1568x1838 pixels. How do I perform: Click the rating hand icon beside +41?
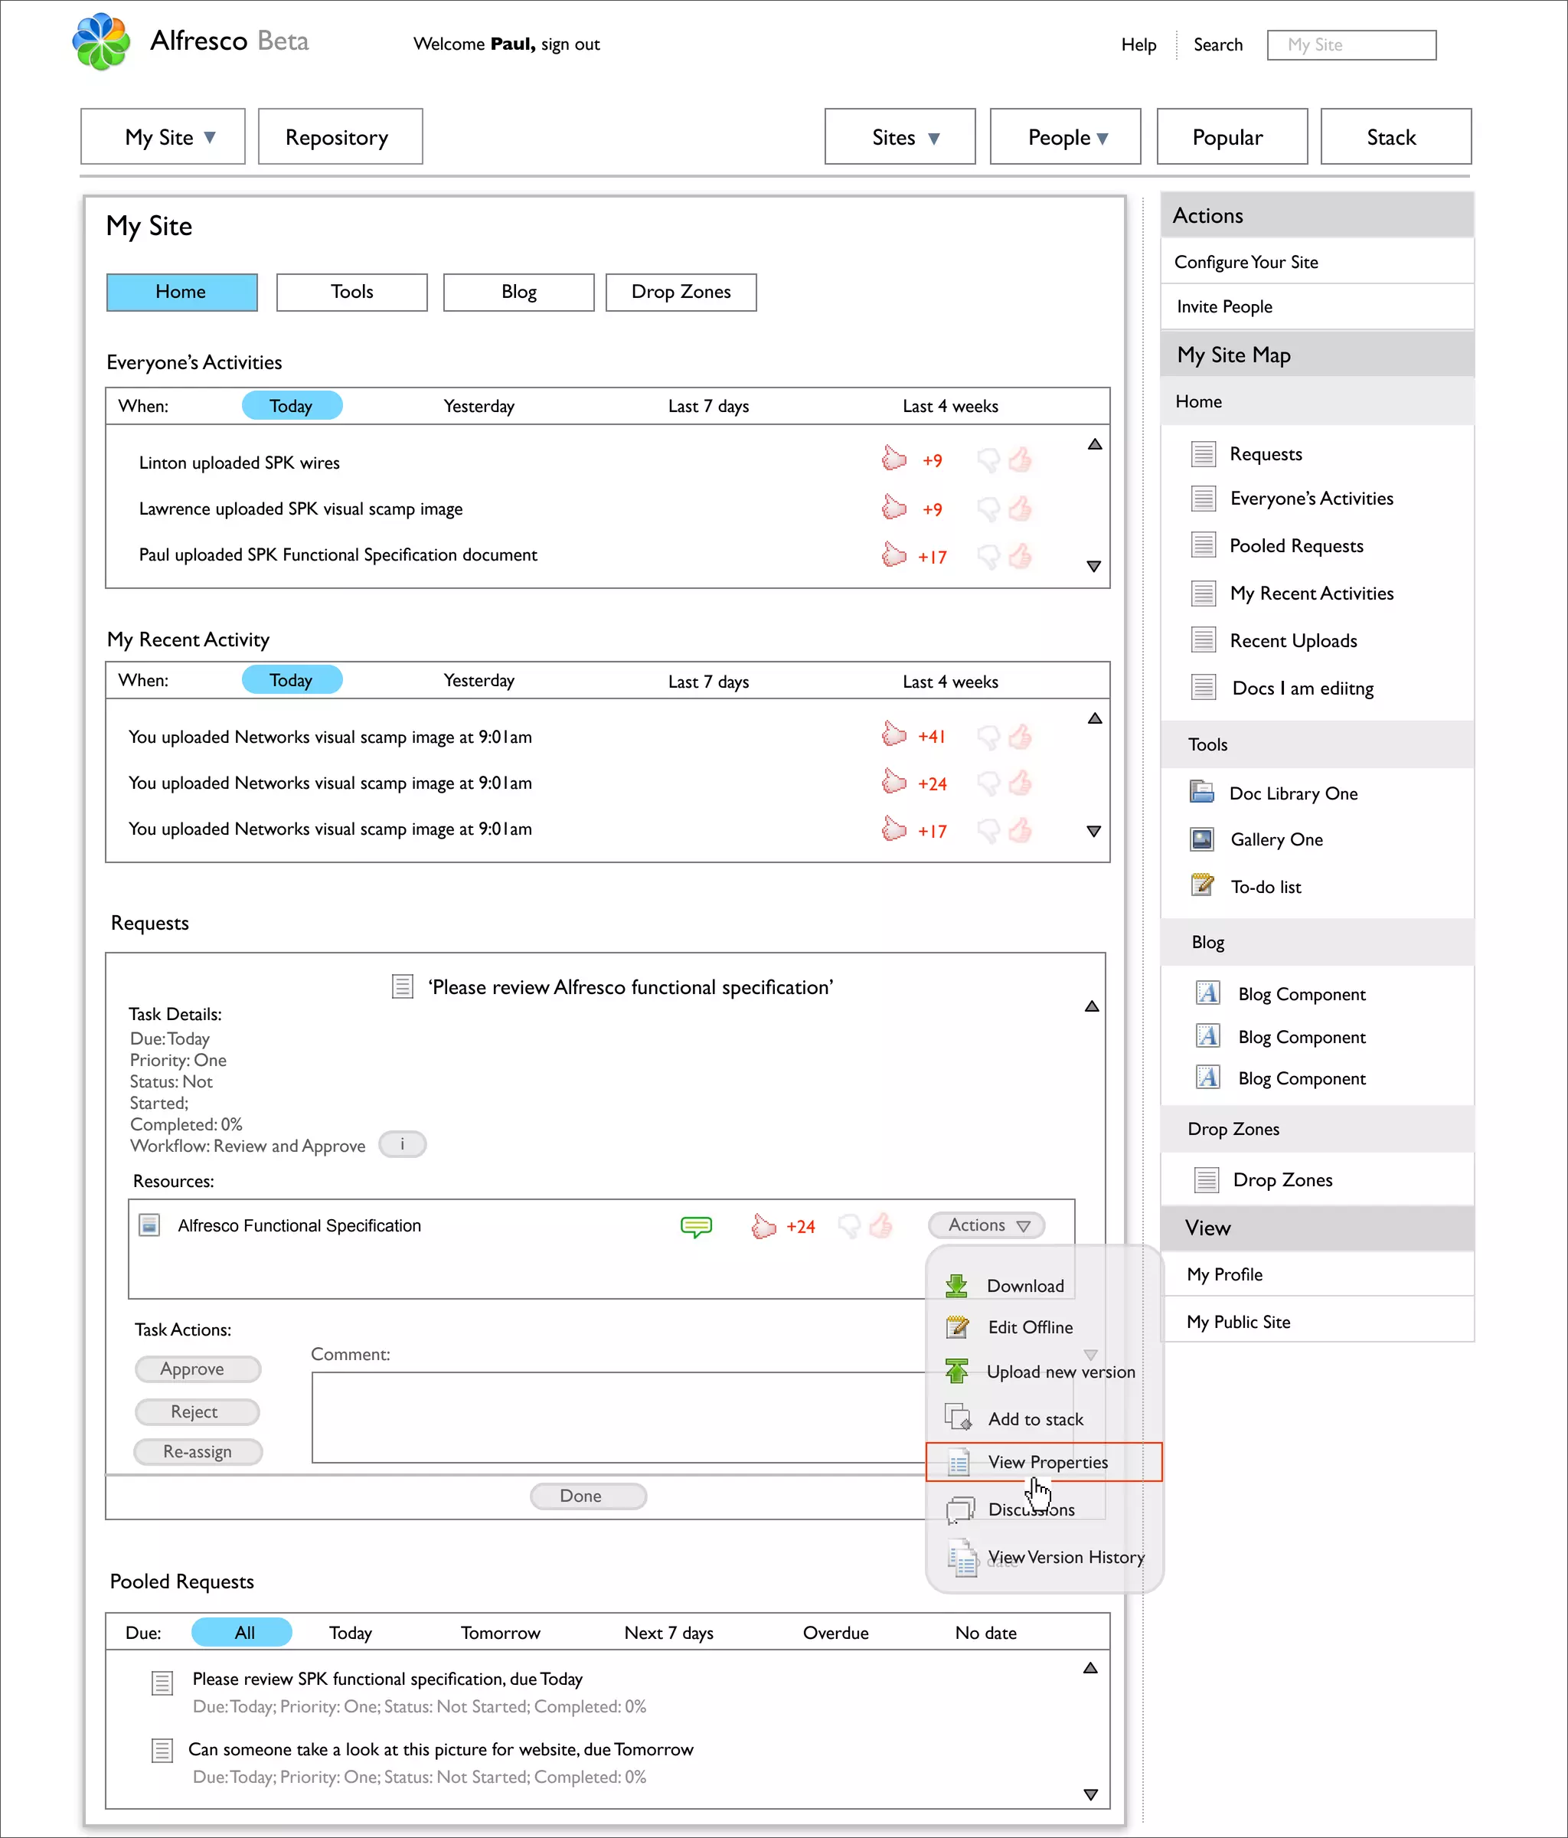(x=894, y=734)
